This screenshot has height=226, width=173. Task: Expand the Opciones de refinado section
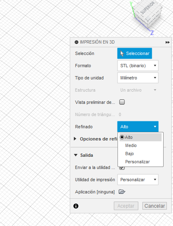click(75, 139)
